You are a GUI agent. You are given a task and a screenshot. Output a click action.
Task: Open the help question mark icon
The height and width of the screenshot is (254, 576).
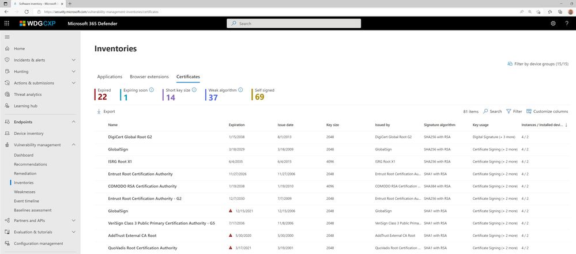(x=567, y=24)
